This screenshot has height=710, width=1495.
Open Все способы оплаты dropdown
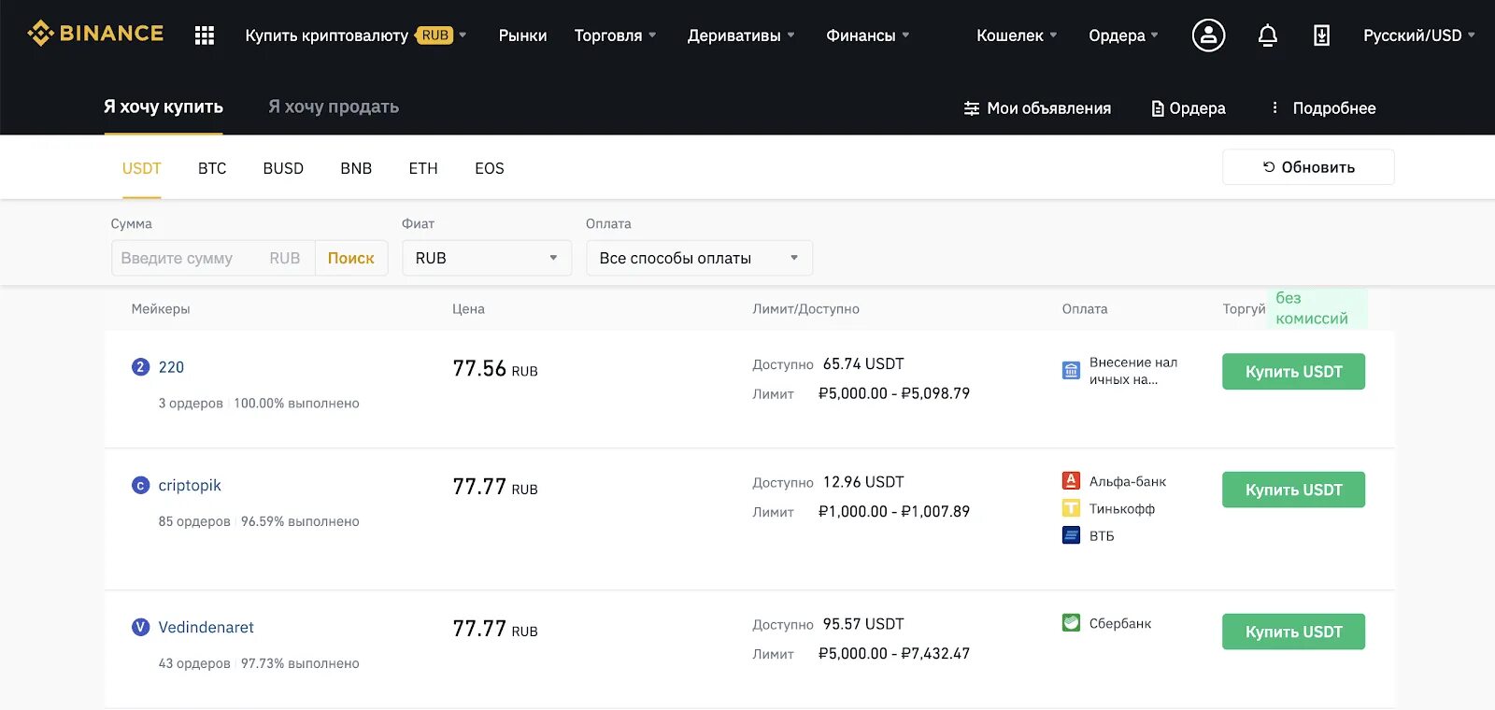699,258
